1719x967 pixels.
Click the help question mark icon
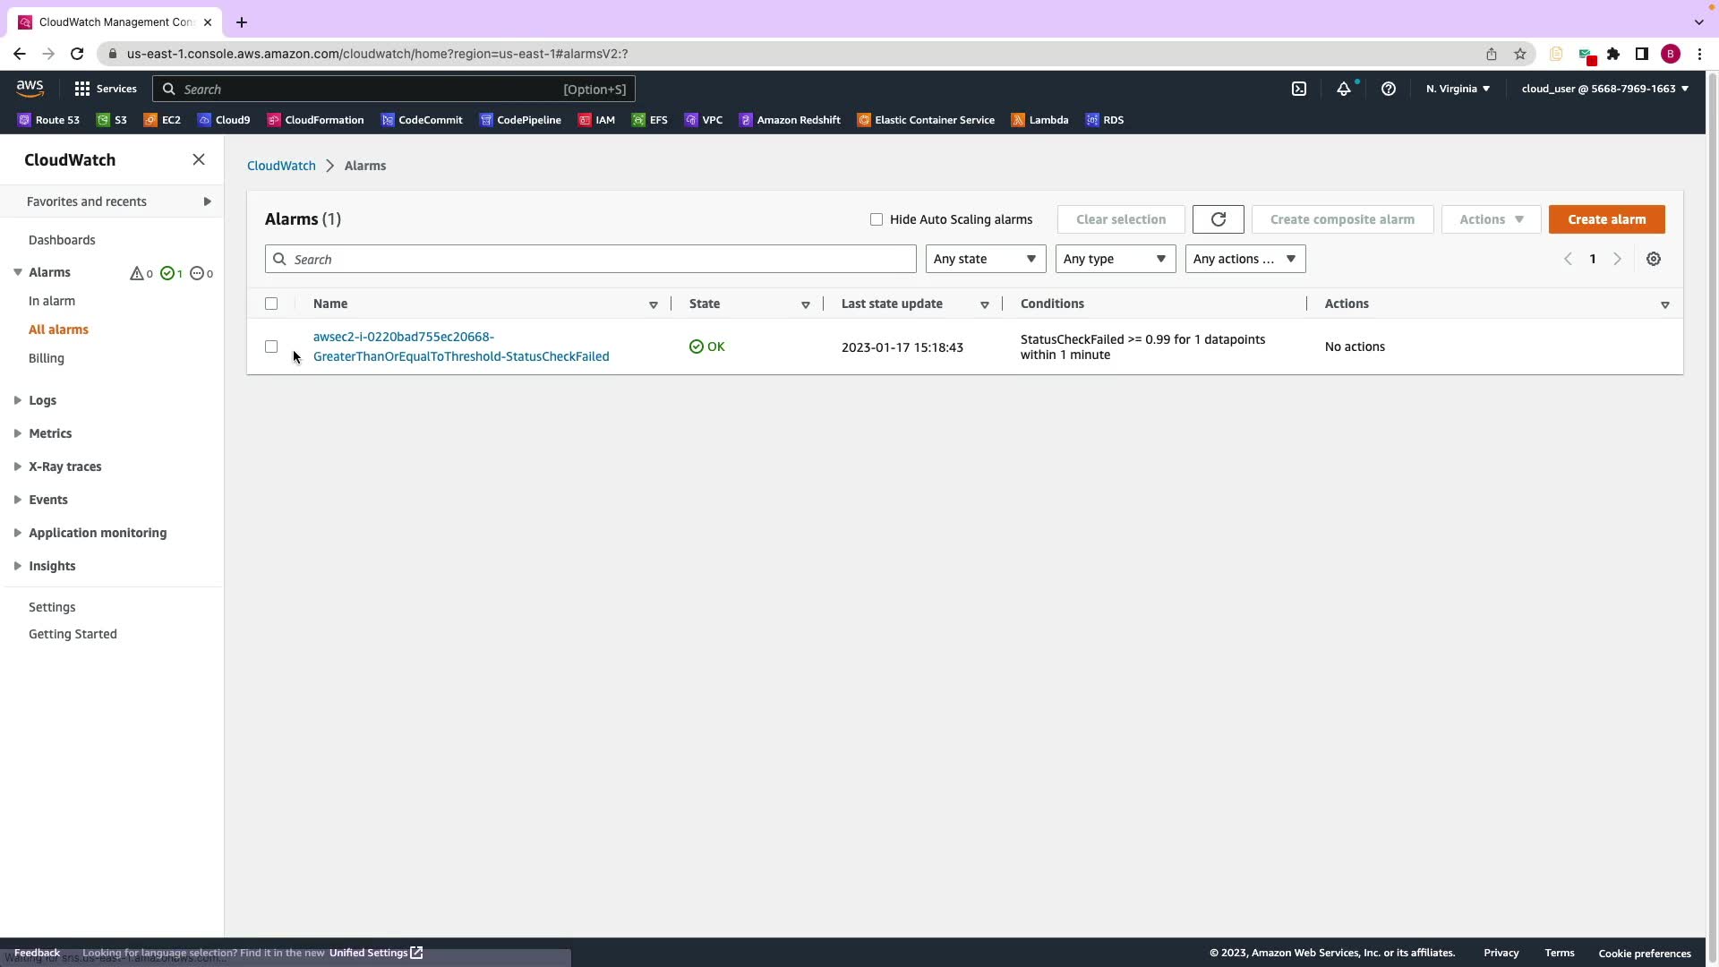point(1388,89)
